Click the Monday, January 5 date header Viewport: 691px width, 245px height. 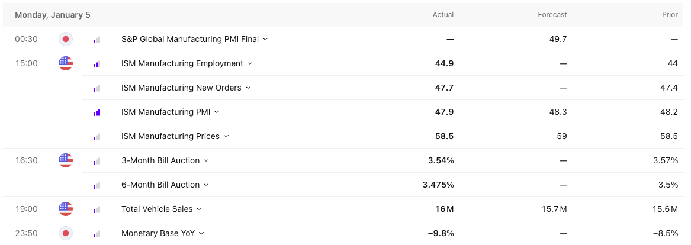click(x=53, y=15)
